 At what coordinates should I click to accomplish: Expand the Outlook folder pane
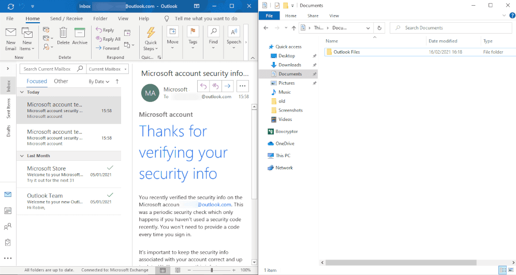pyautogui.click(x=8, y=69)
